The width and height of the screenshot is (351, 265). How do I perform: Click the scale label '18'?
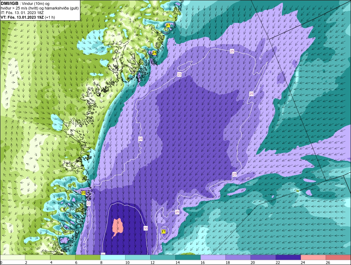[228, 263]
